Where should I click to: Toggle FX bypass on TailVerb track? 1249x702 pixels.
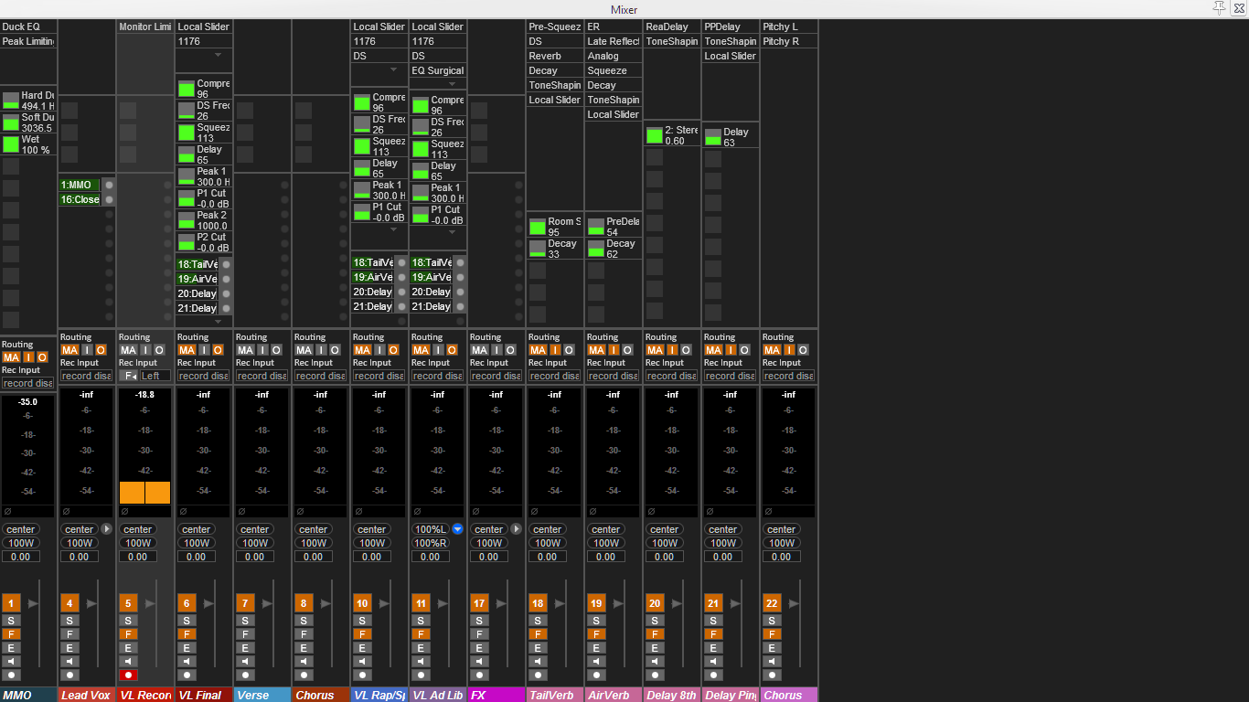(x=538, y=634)
